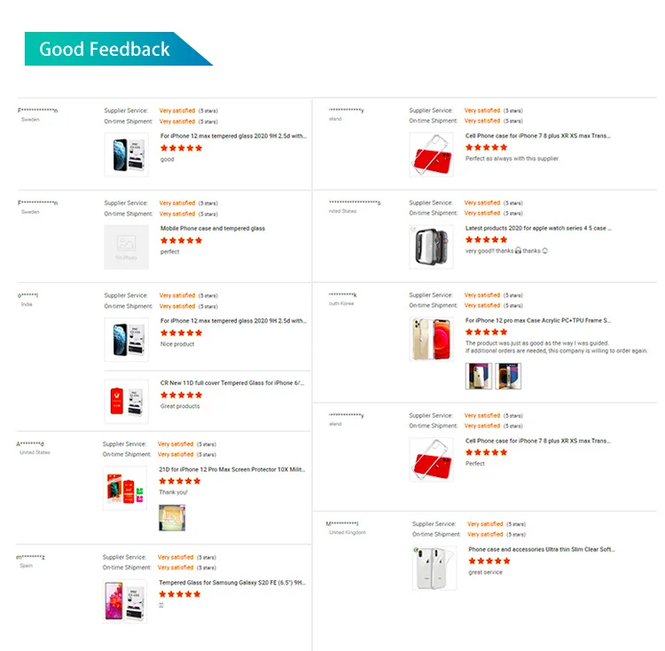Open the 21D iPhone 12 Pro Max protector thumbnail
The image size is (665, 651).
click(126, 487)
